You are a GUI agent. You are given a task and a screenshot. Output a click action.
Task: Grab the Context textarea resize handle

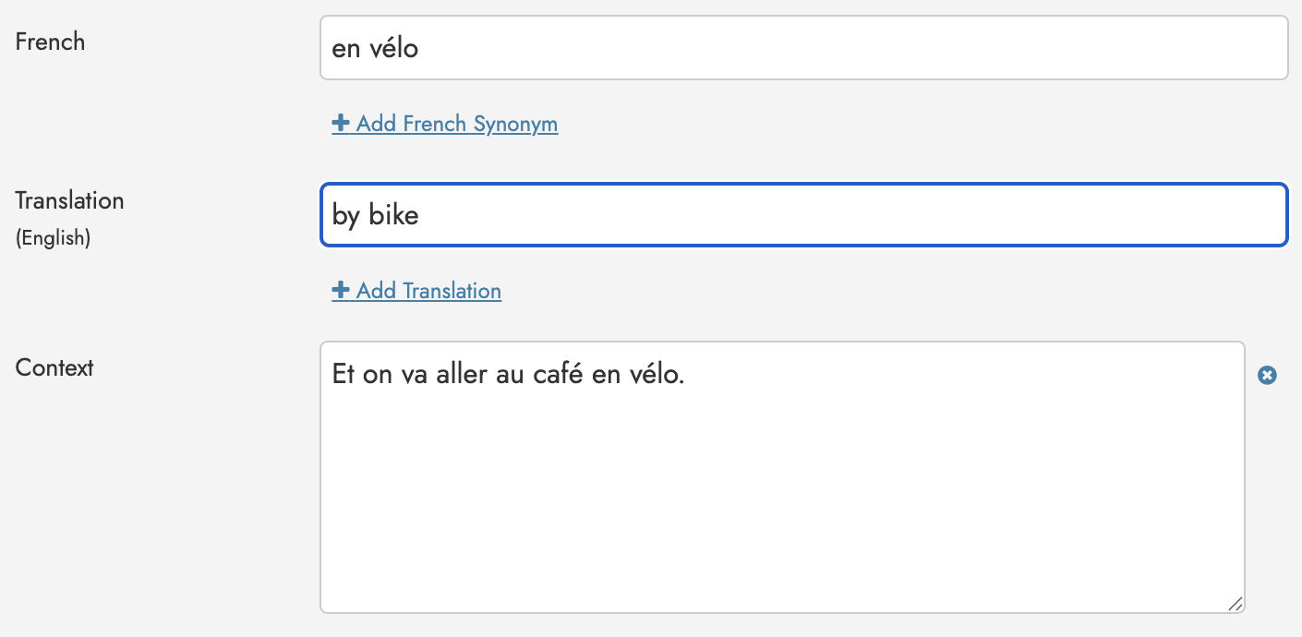tap(1235, 604)
